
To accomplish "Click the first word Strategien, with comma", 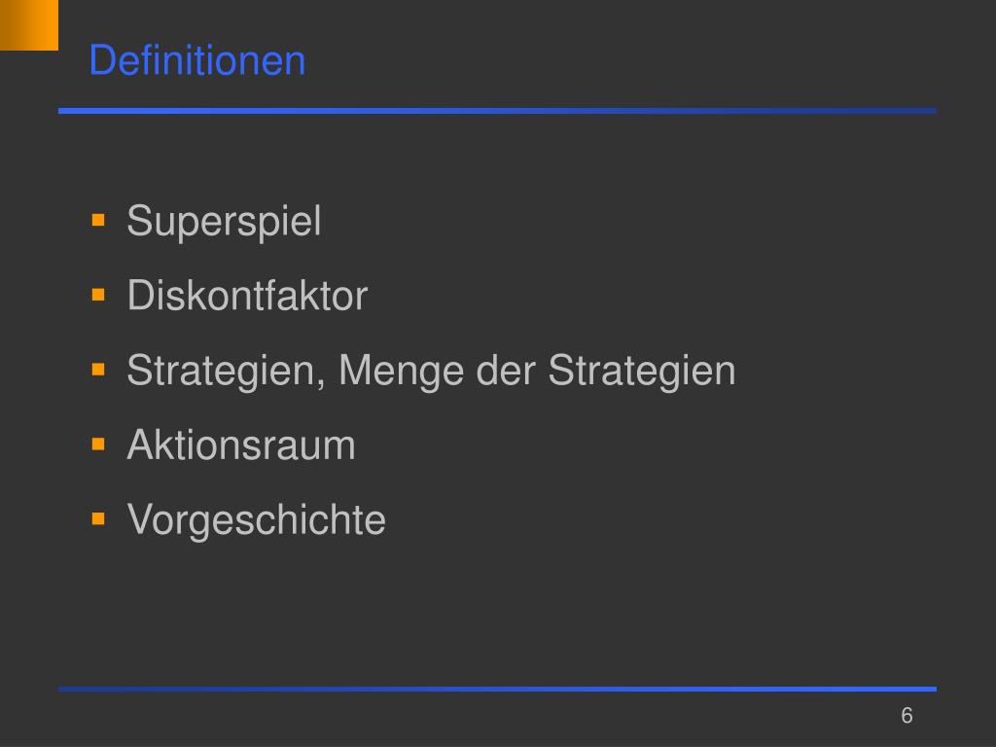I will pyautogui.click(x=226, y=371).
